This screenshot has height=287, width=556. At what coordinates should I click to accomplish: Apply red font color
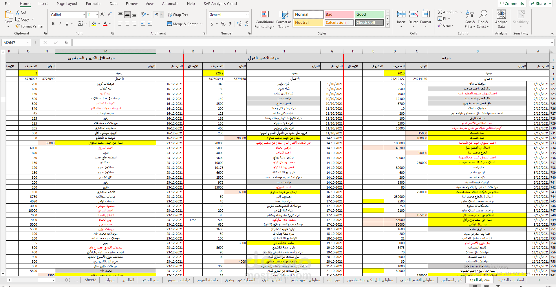point(105,24)
